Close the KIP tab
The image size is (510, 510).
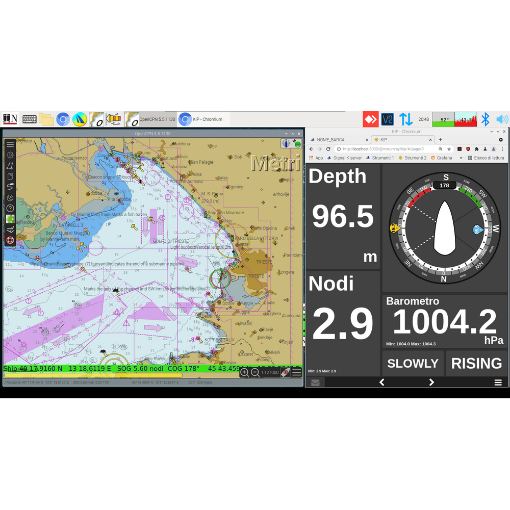[430, 140]
